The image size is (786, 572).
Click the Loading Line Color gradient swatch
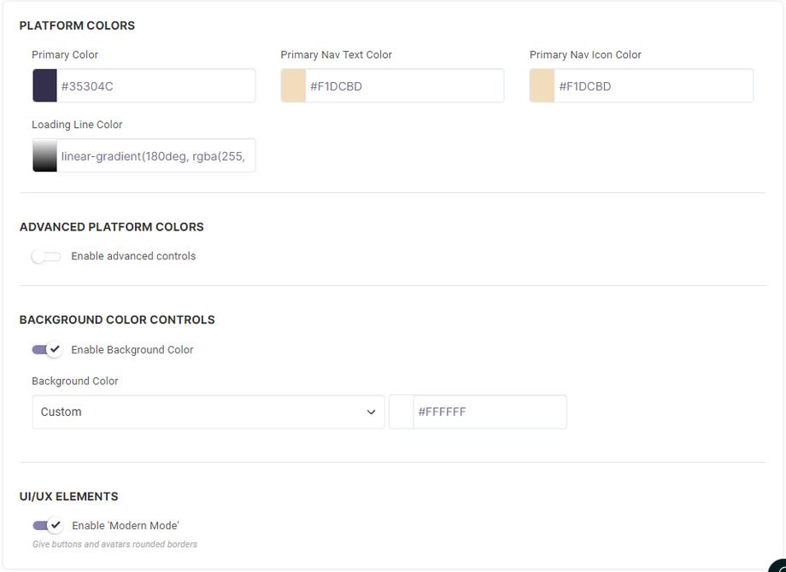point(45,156)
